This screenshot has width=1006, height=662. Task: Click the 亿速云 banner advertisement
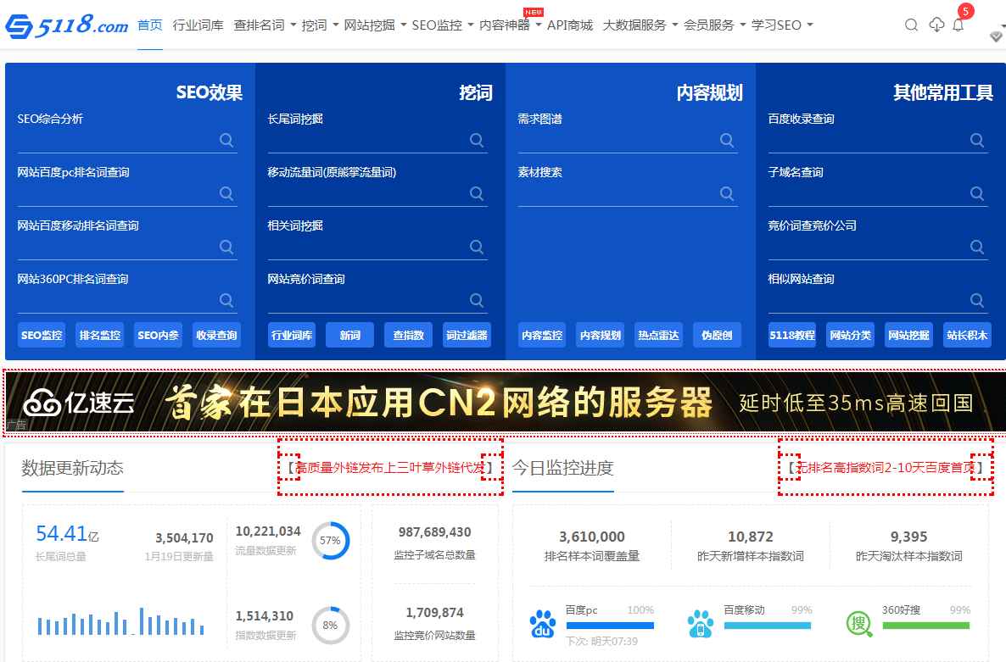[x=504, y=403]
